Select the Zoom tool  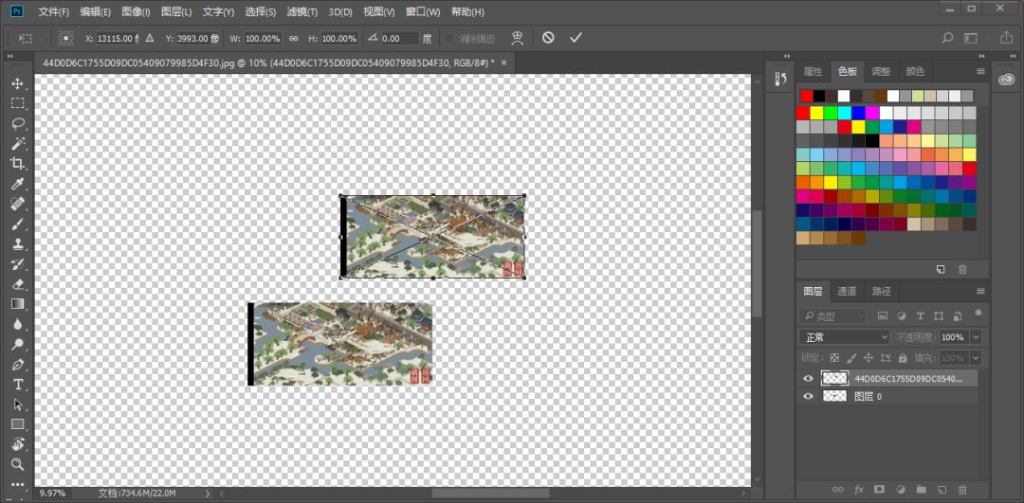[18, 464]
